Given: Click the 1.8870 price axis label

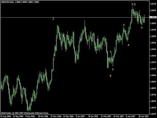Looking at the screenshot, I should pos(153,88).
